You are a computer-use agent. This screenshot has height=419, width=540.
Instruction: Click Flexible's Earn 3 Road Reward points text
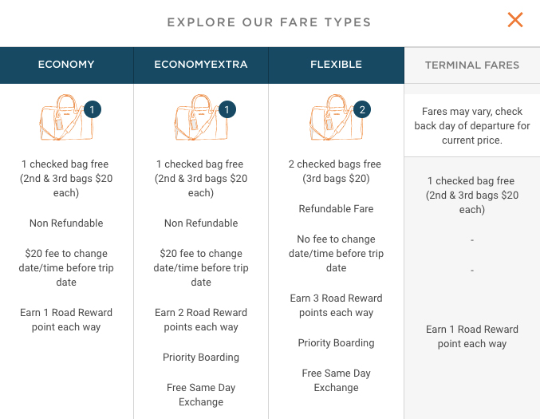tap(336, 306)
